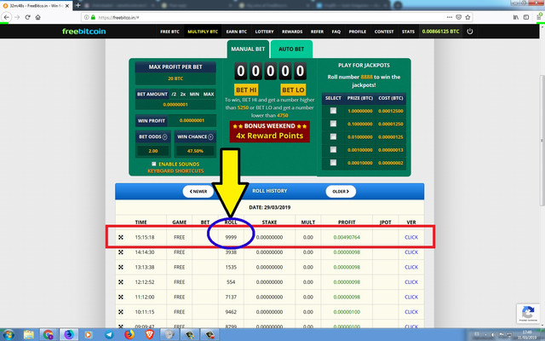Viewport: 545px width, 341px height.
Task: Open the page actions three-dot menu
Action: (x=450, y=17)
